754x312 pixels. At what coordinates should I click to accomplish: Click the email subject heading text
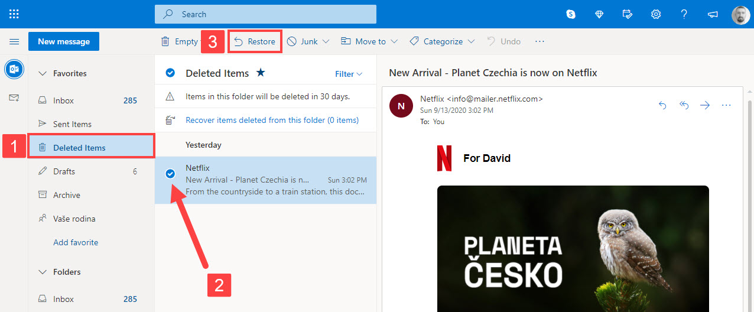pos(493,73)
